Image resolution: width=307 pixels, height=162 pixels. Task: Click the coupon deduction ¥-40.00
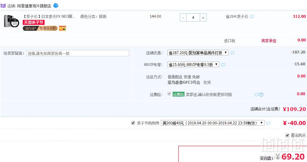pyautogui.click(x=294, y=123)
